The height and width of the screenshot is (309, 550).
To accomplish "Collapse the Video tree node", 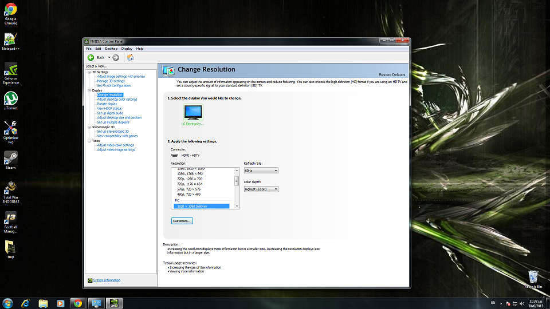I will tap(89, 141).
